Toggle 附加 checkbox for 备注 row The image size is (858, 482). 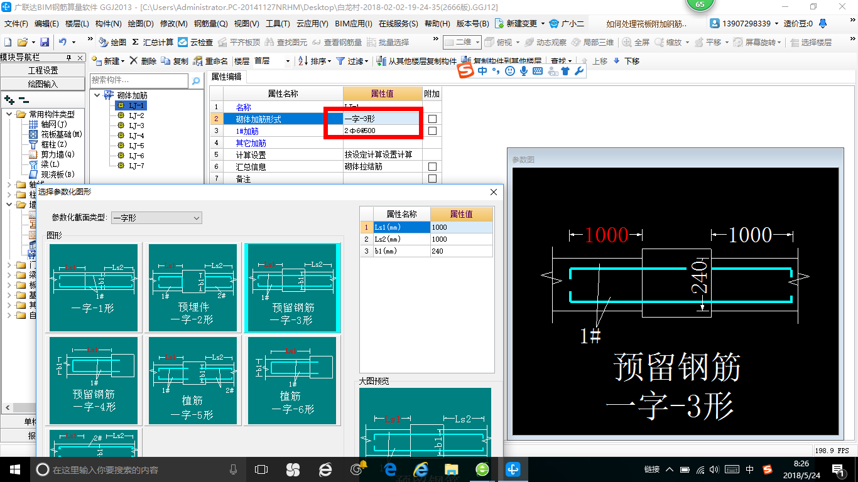tap(432, 178)
